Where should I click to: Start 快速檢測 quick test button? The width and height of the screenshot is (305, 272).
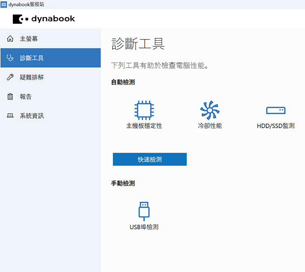(150, 159)
